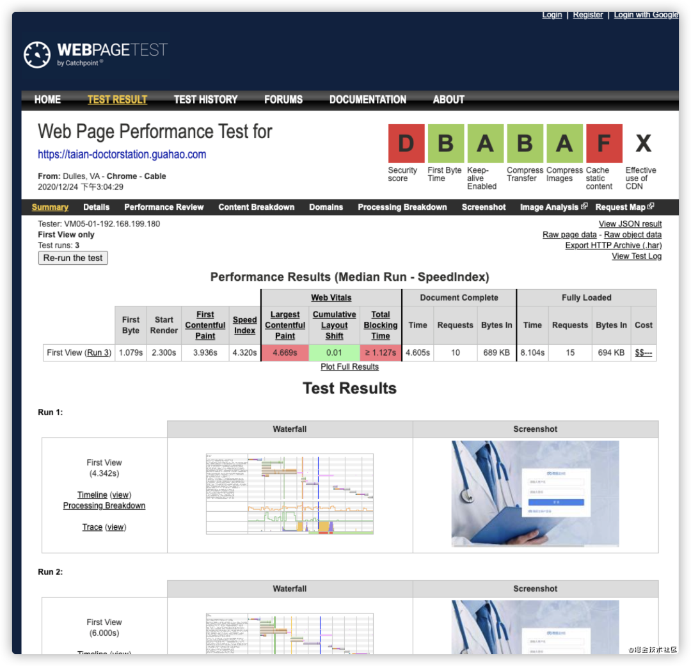The image size is (691, 666).
Task: Click the WebPageTest logo
Action: tap(95, 54)
